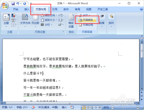Open the 分栏 columns menu

click(x=47, y=25)
